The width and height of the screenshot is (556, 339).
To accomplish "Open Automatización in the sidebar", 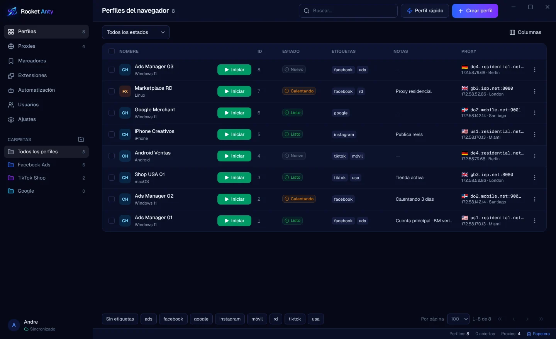I will coord(46,90).
